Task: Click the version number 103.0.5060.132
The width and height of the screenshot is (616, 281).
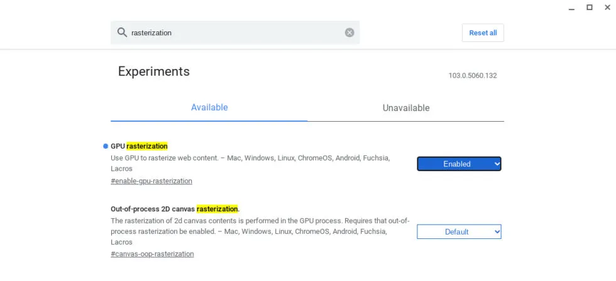Action: tap(473, 76)
